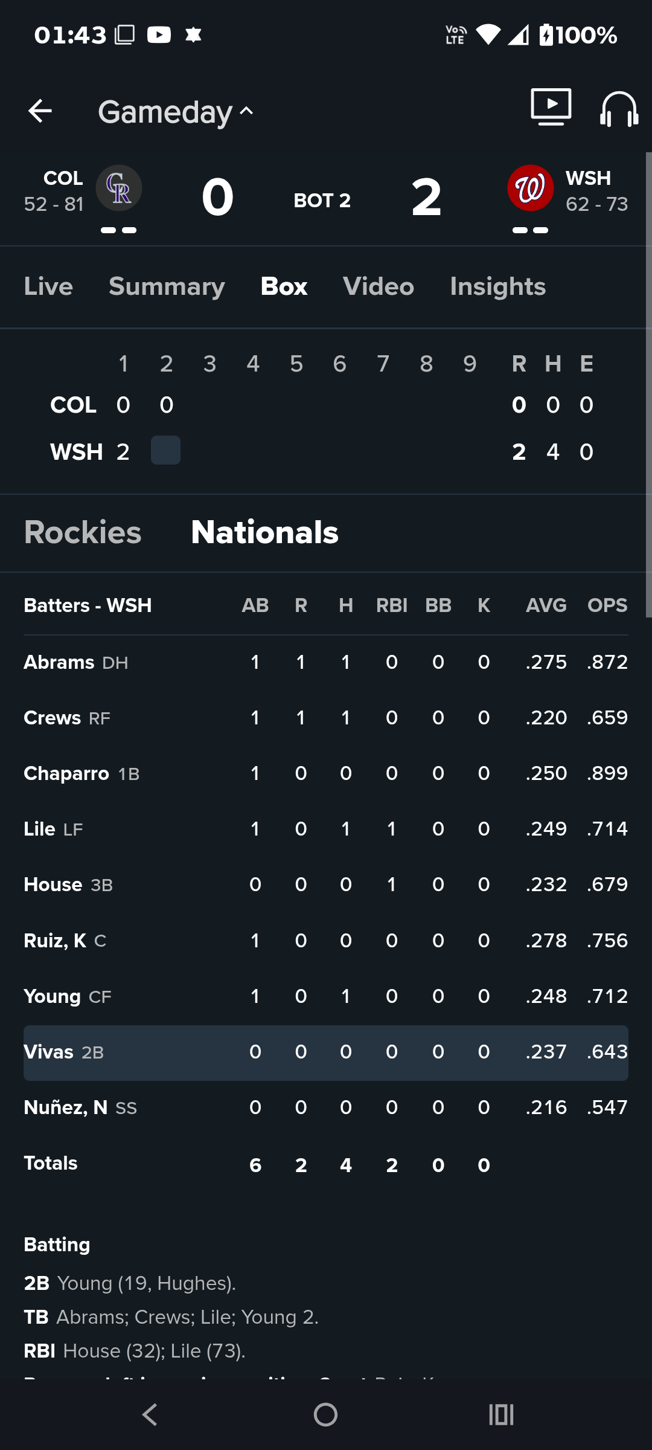Select the Nationals team toggle
This screenshot has height=1450, width=652.
[264, 532]
